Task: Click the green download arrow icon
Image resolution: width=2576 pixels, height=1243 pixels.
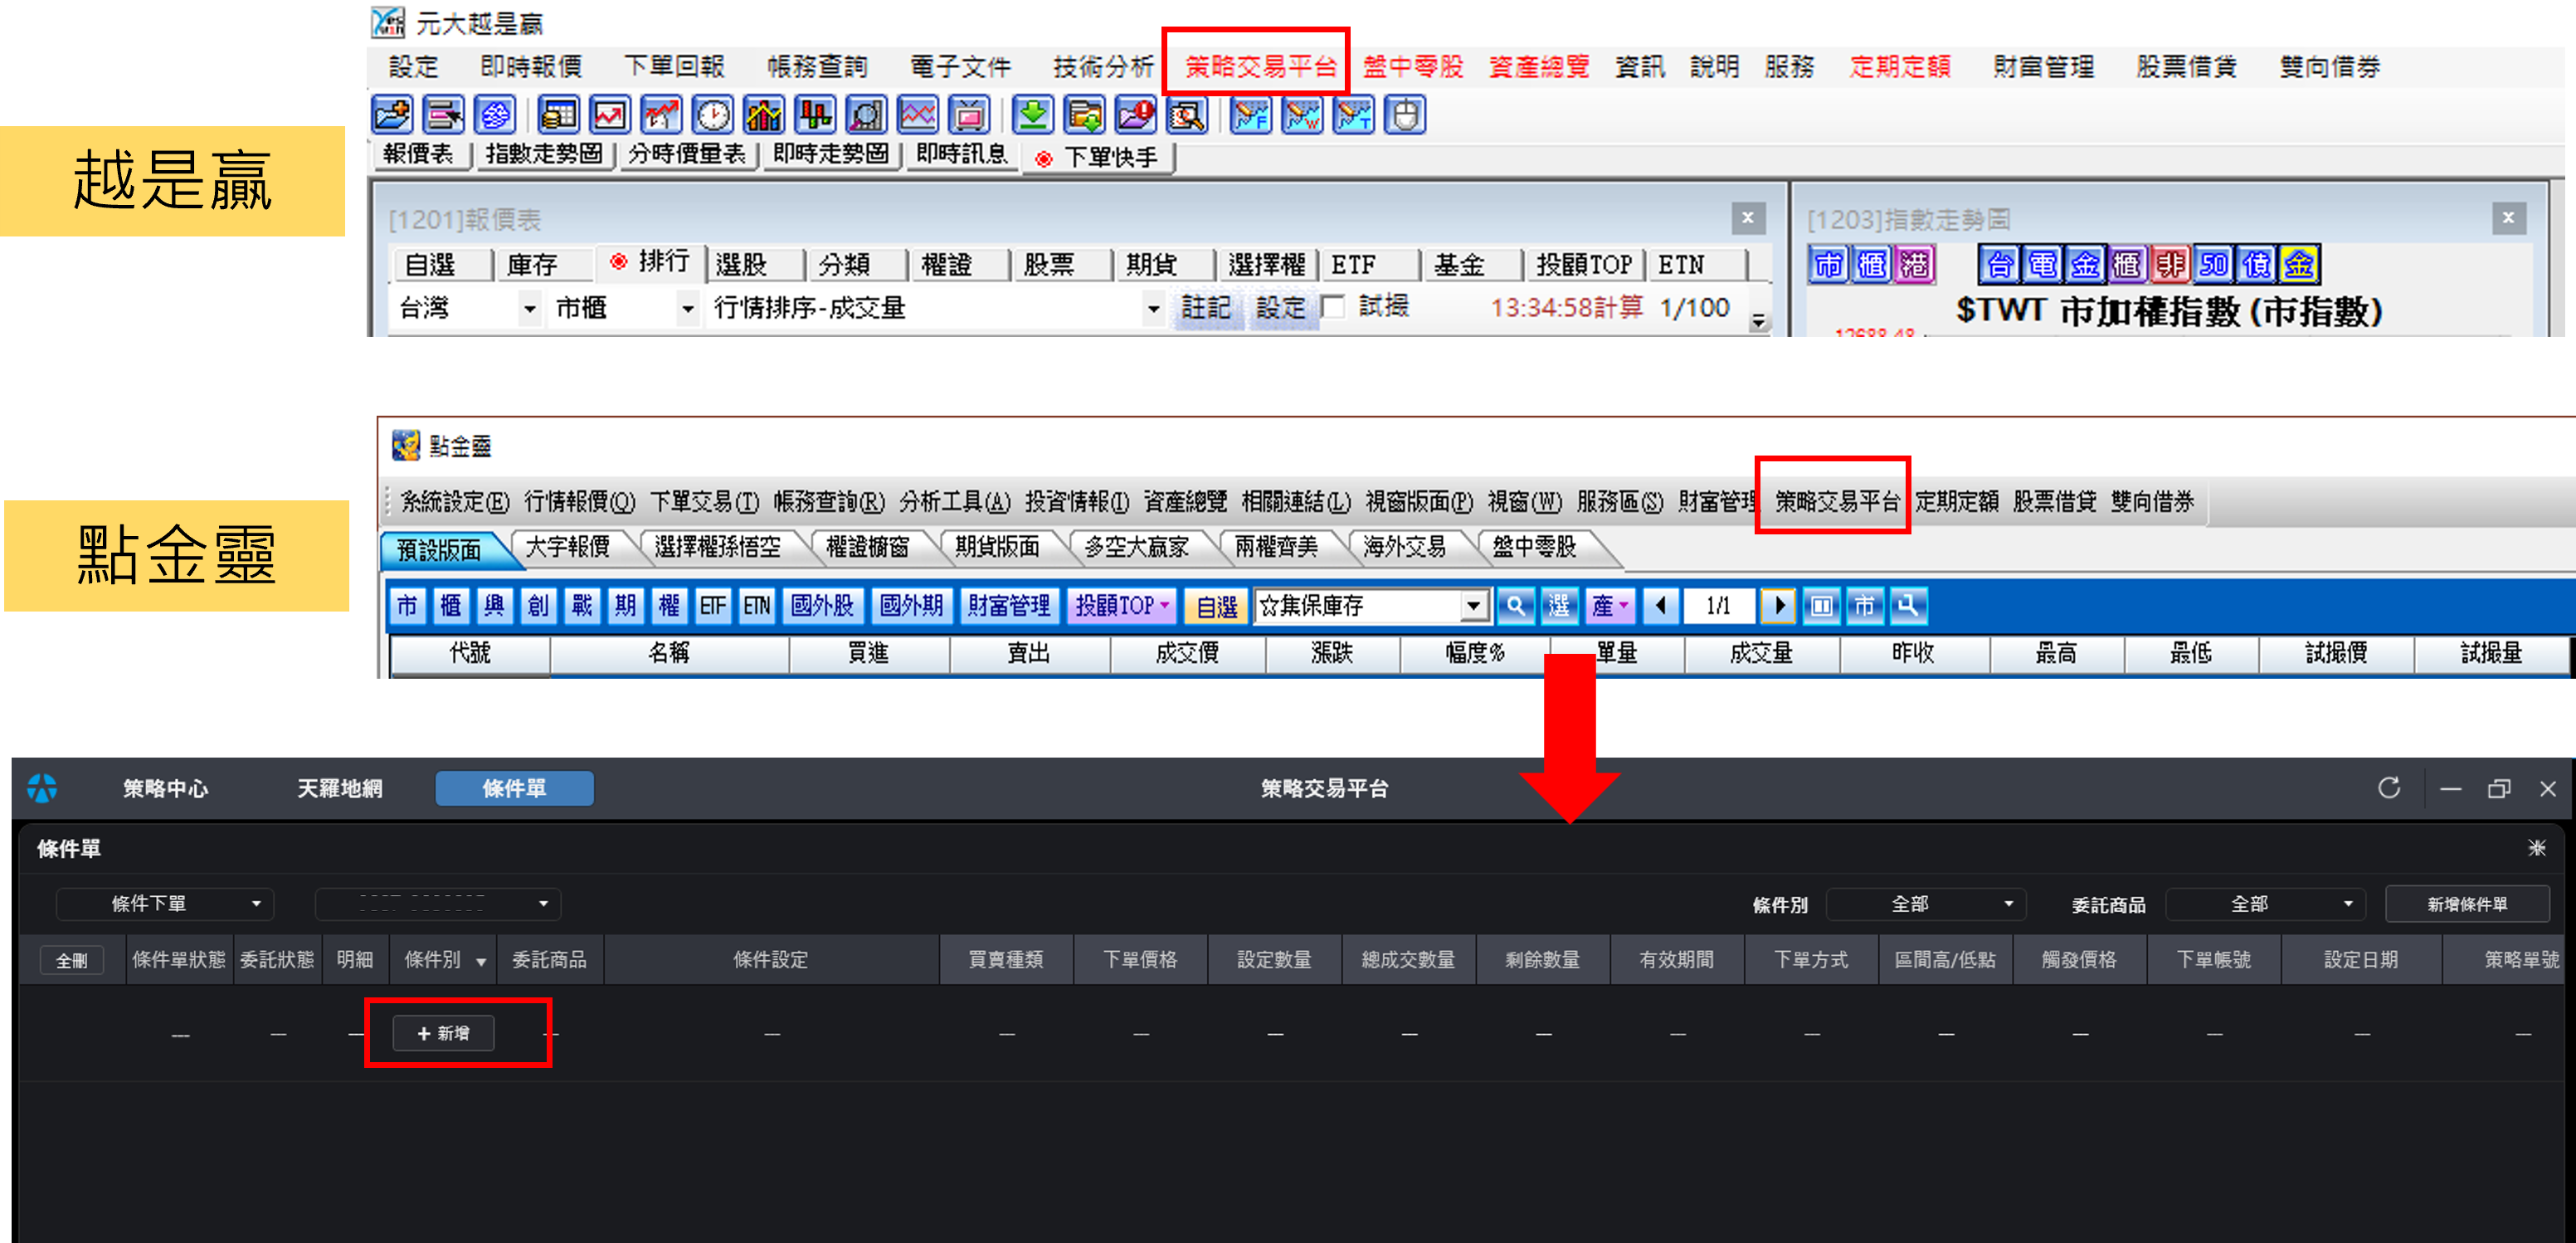Action: coord(1033,115)
